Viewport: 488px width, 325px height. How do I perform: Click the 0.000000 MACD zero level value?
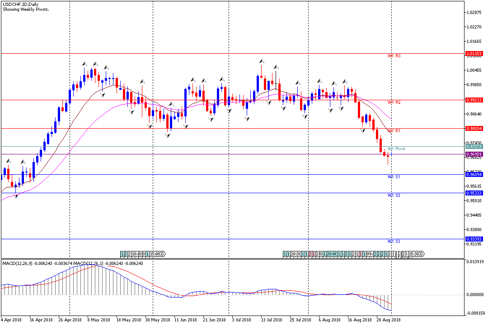point(475,294)
